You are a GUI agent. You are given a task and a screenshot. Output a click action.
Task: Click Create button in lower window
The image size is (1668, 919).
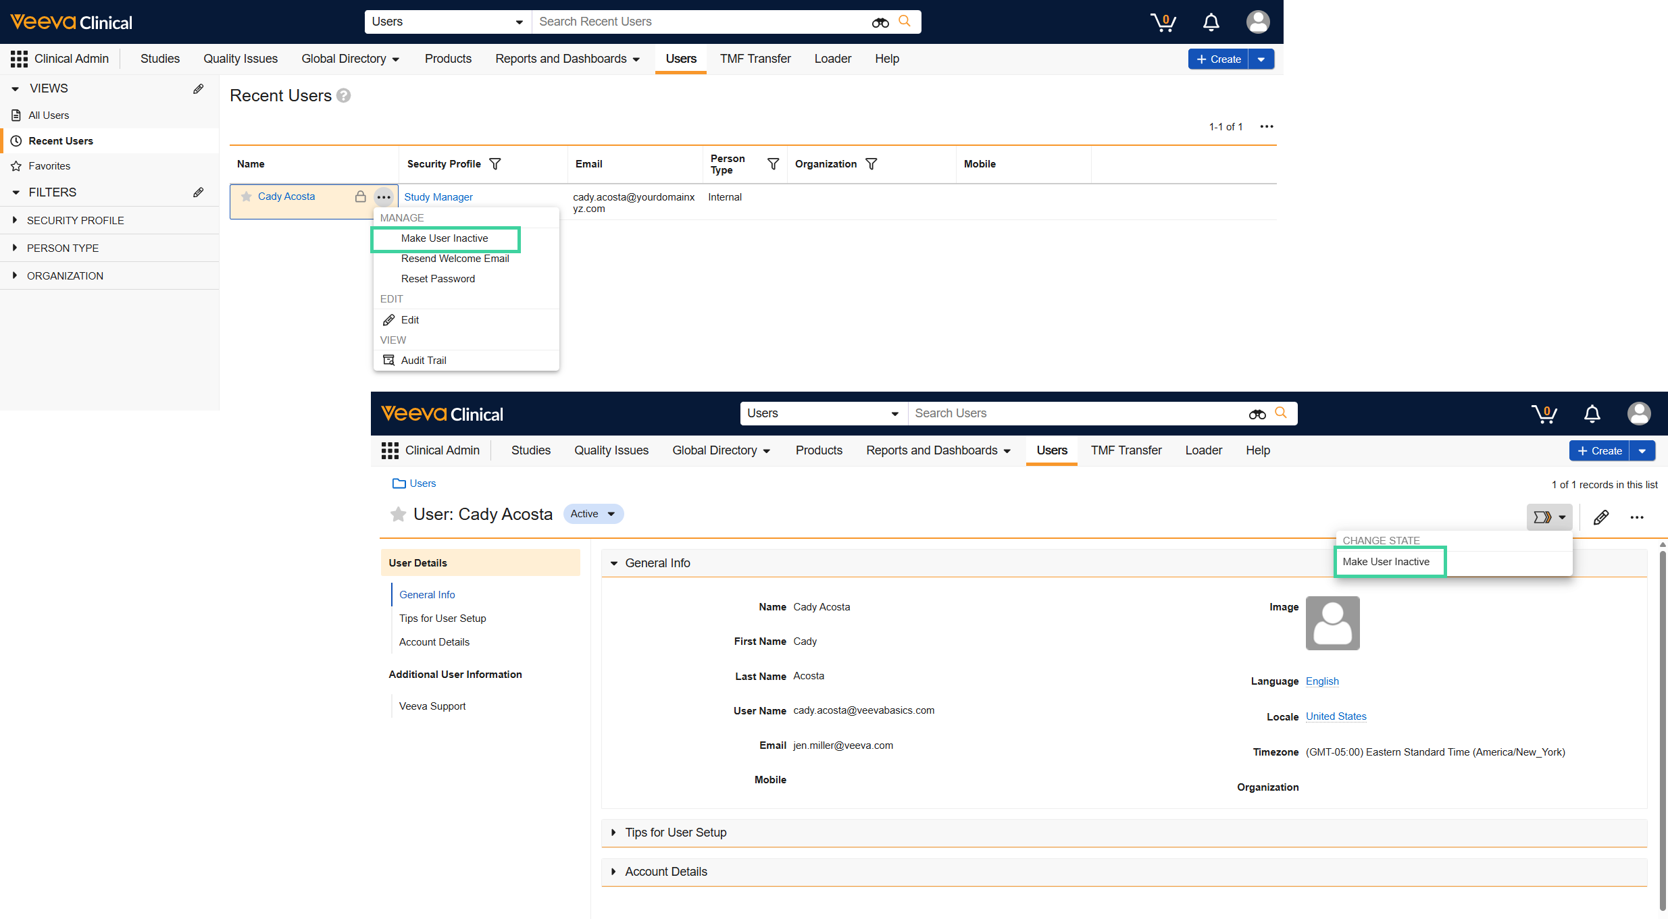coord(1600,451)
